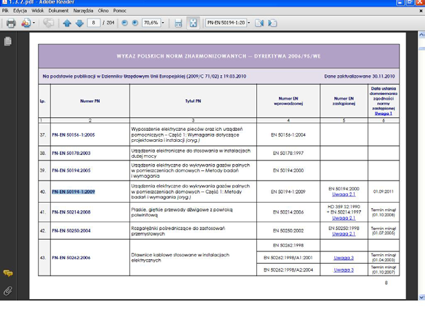The image size is (425, 319).
Task: Close the document with menu bar X
Action: (x=421, y=11)
